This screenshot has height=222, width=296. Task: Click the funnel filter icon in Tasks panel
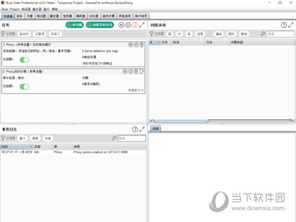pyautogui.click(x=3, y=34)
